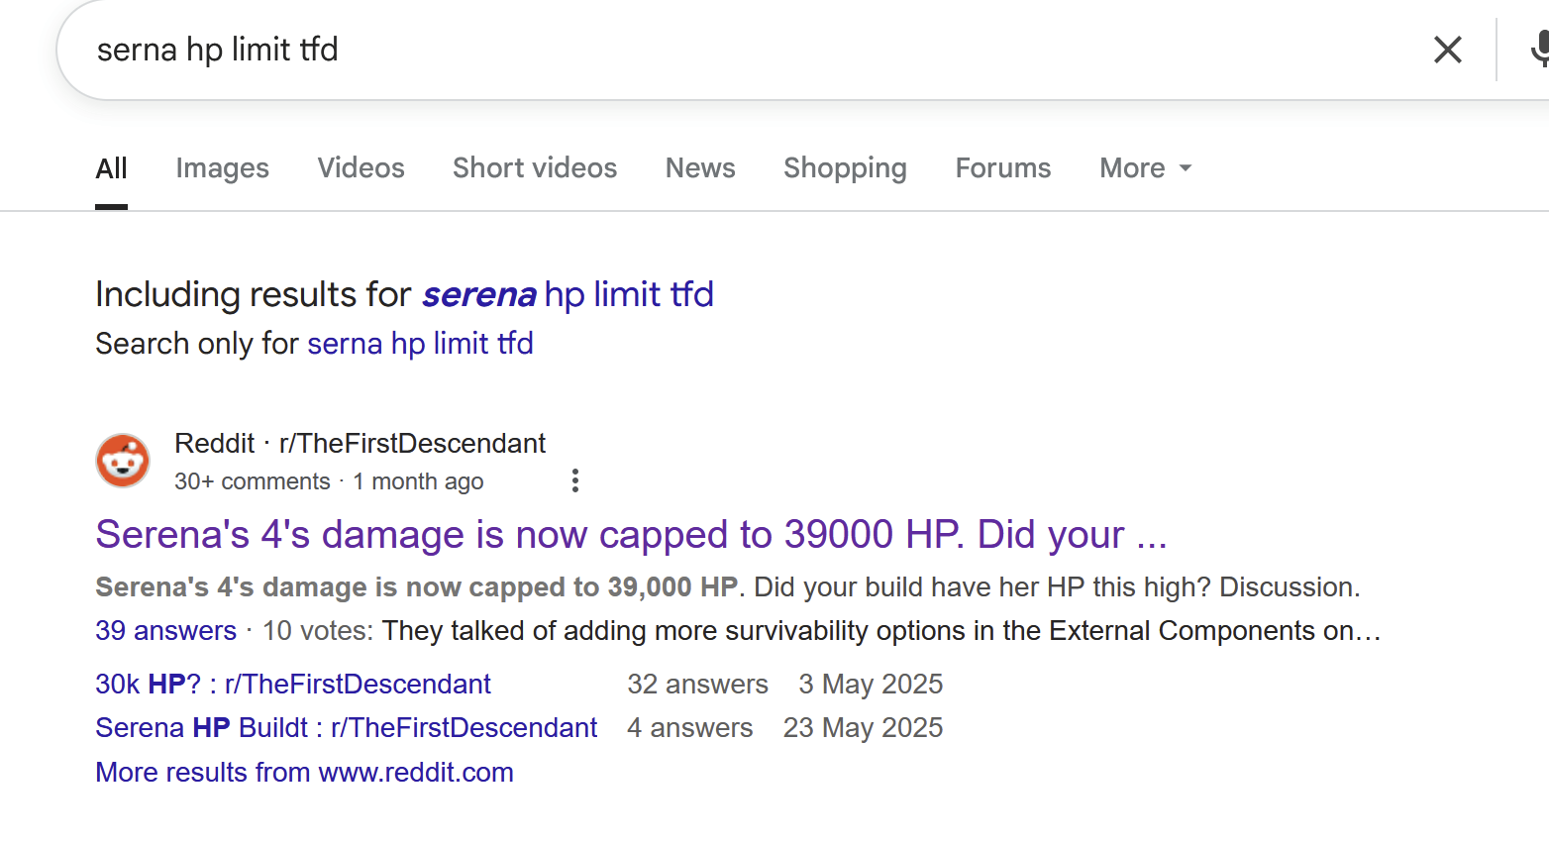Viewport: 1549px width, 848px height.
Task: Click the "30+ comments · 1 month ago" text
Action: click(x=329, y=481)
